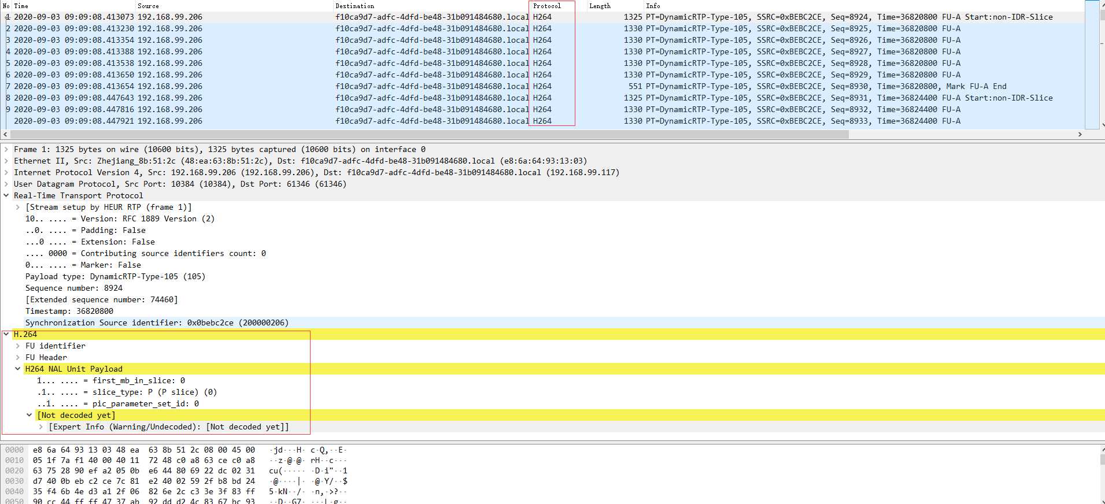1105x504 pixels.
Task: Expand the Expert Info warning item
Action: 40,427
